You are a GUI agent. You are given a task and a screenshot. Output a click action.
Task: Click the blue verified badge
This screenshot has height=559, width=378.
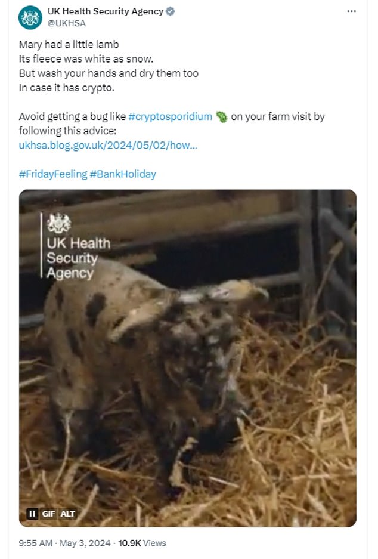click(x=171, y=11)
